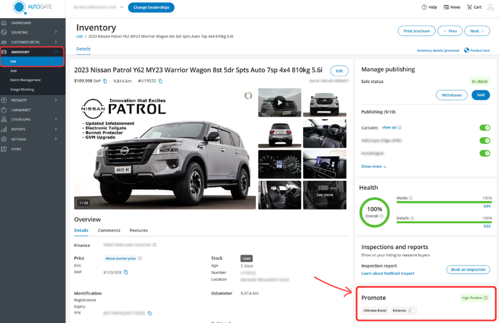Open the dealership name dropdown

point(122,7)
